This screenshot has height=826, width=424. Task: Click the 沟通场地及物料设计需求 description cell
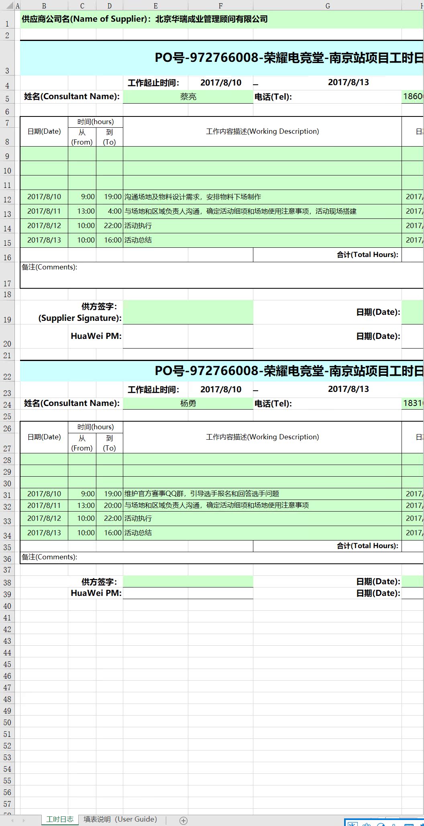tap(262, 197)
